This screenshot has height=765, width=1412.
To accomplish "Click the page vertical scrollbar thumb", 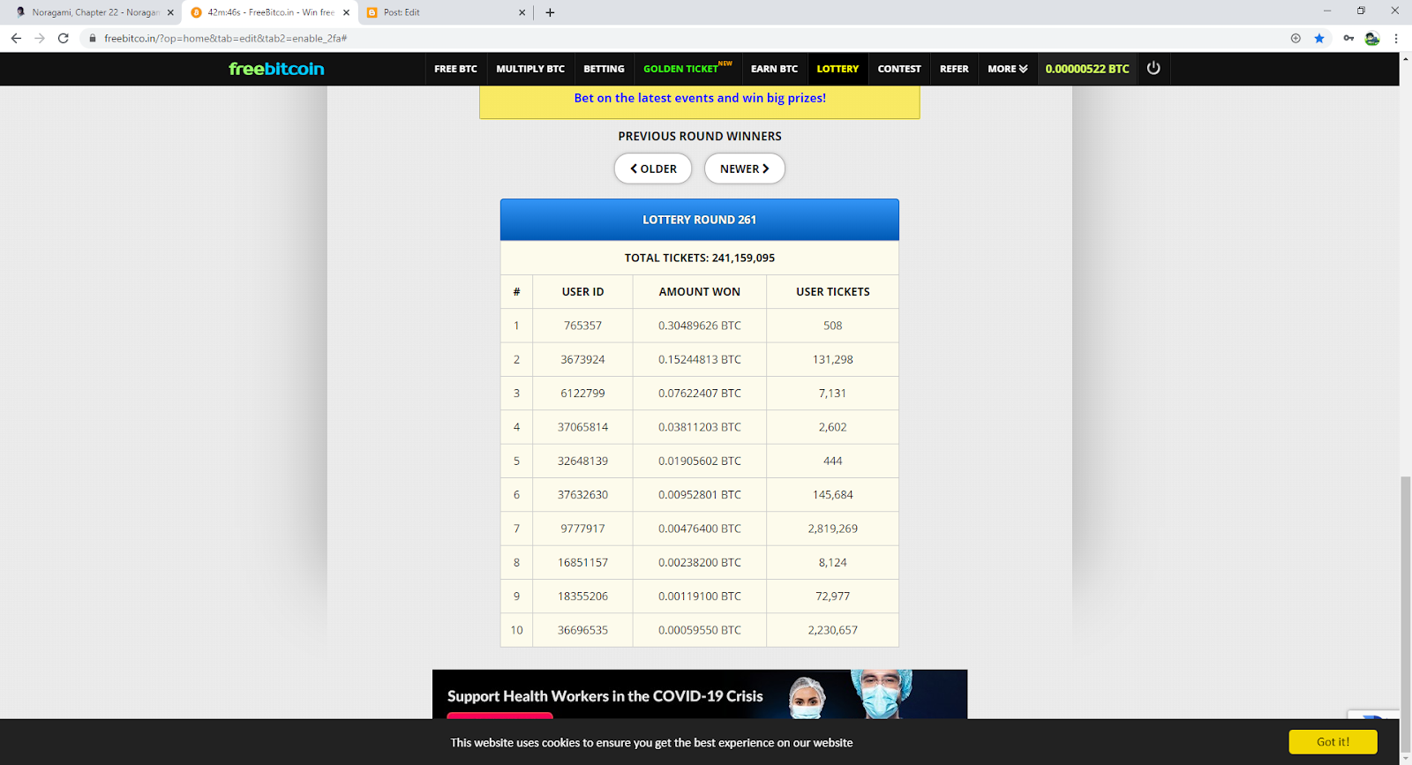I will point(1405,613).
